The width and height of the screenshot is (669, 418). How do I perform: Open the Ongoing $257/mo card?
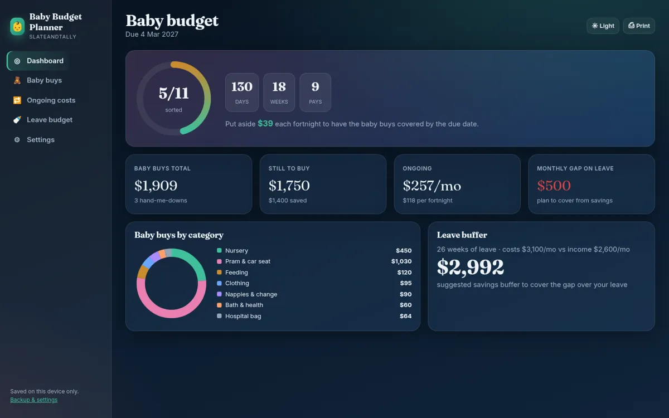point(457,184)
